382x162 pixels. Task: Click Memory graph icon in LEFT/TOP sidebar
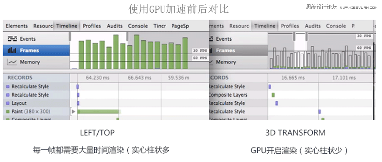(x=12, y=62)
